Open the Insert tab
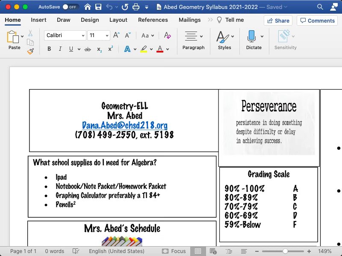Viewport: 342px width, 256px height. pos(38,20)
